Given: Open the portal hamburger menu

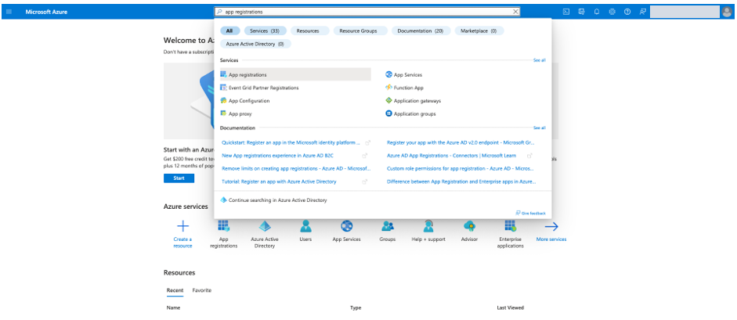Looking at the screenshot, I should coord(9,12).
